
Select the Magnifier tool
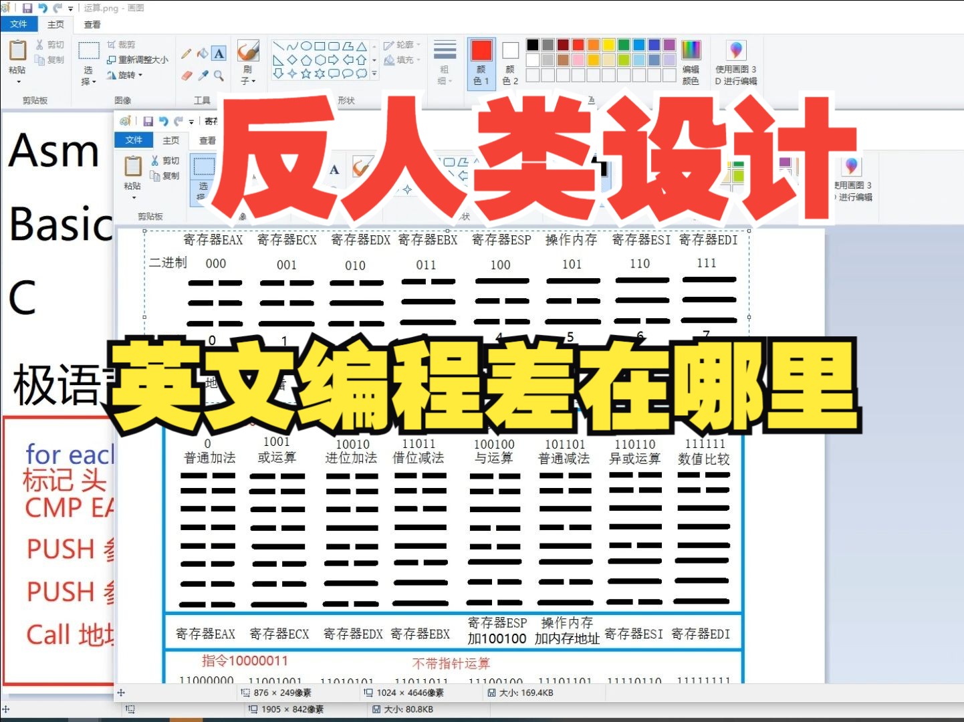[x=219, y=74]
